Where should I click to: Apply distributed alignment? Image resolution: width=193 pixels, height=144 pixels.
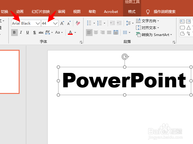point(116,32)
